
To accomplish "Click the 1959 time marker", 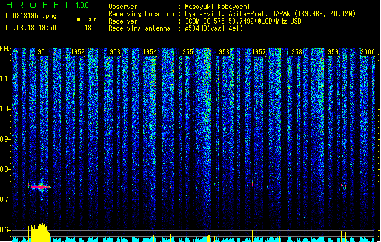I will point(331,52).
